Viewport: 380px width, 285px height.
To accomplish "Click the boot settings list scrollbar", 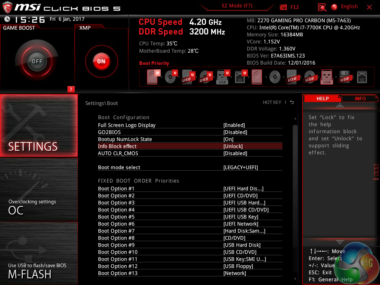I will click(x=295, y=186).
